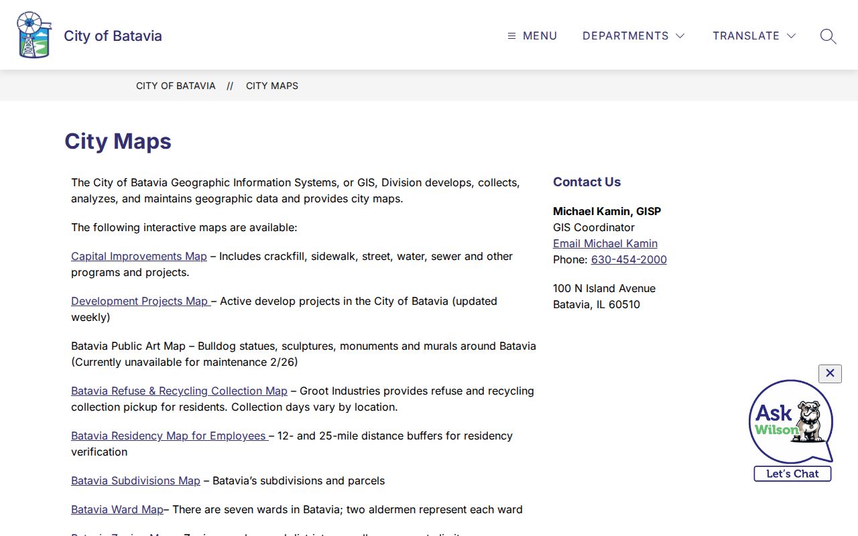Click the Ask Wilson bulldog chat bubble
The width and height of the screenshot is (858, 536).
pos(791,422)
